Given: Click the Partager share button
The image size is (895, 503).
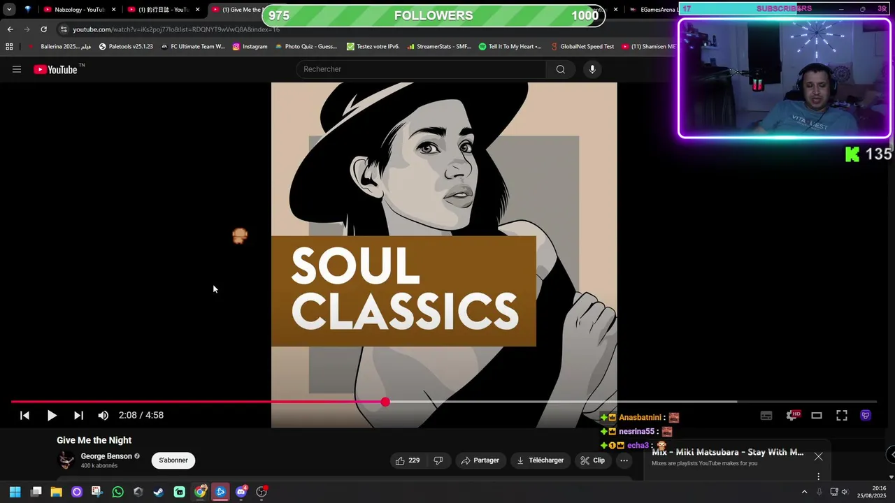Looking at the screenshot, I should pyautogui.click(x=480, y=460).
